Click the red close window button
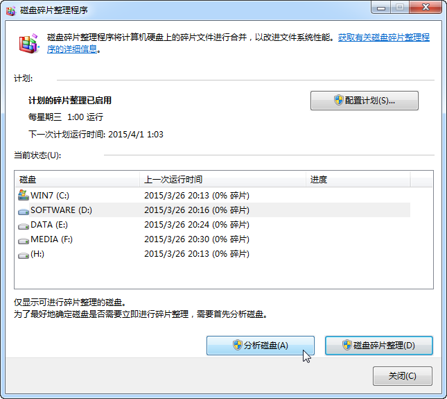Image resolution: width=447 pixels, height=399 pixels. 424,8
